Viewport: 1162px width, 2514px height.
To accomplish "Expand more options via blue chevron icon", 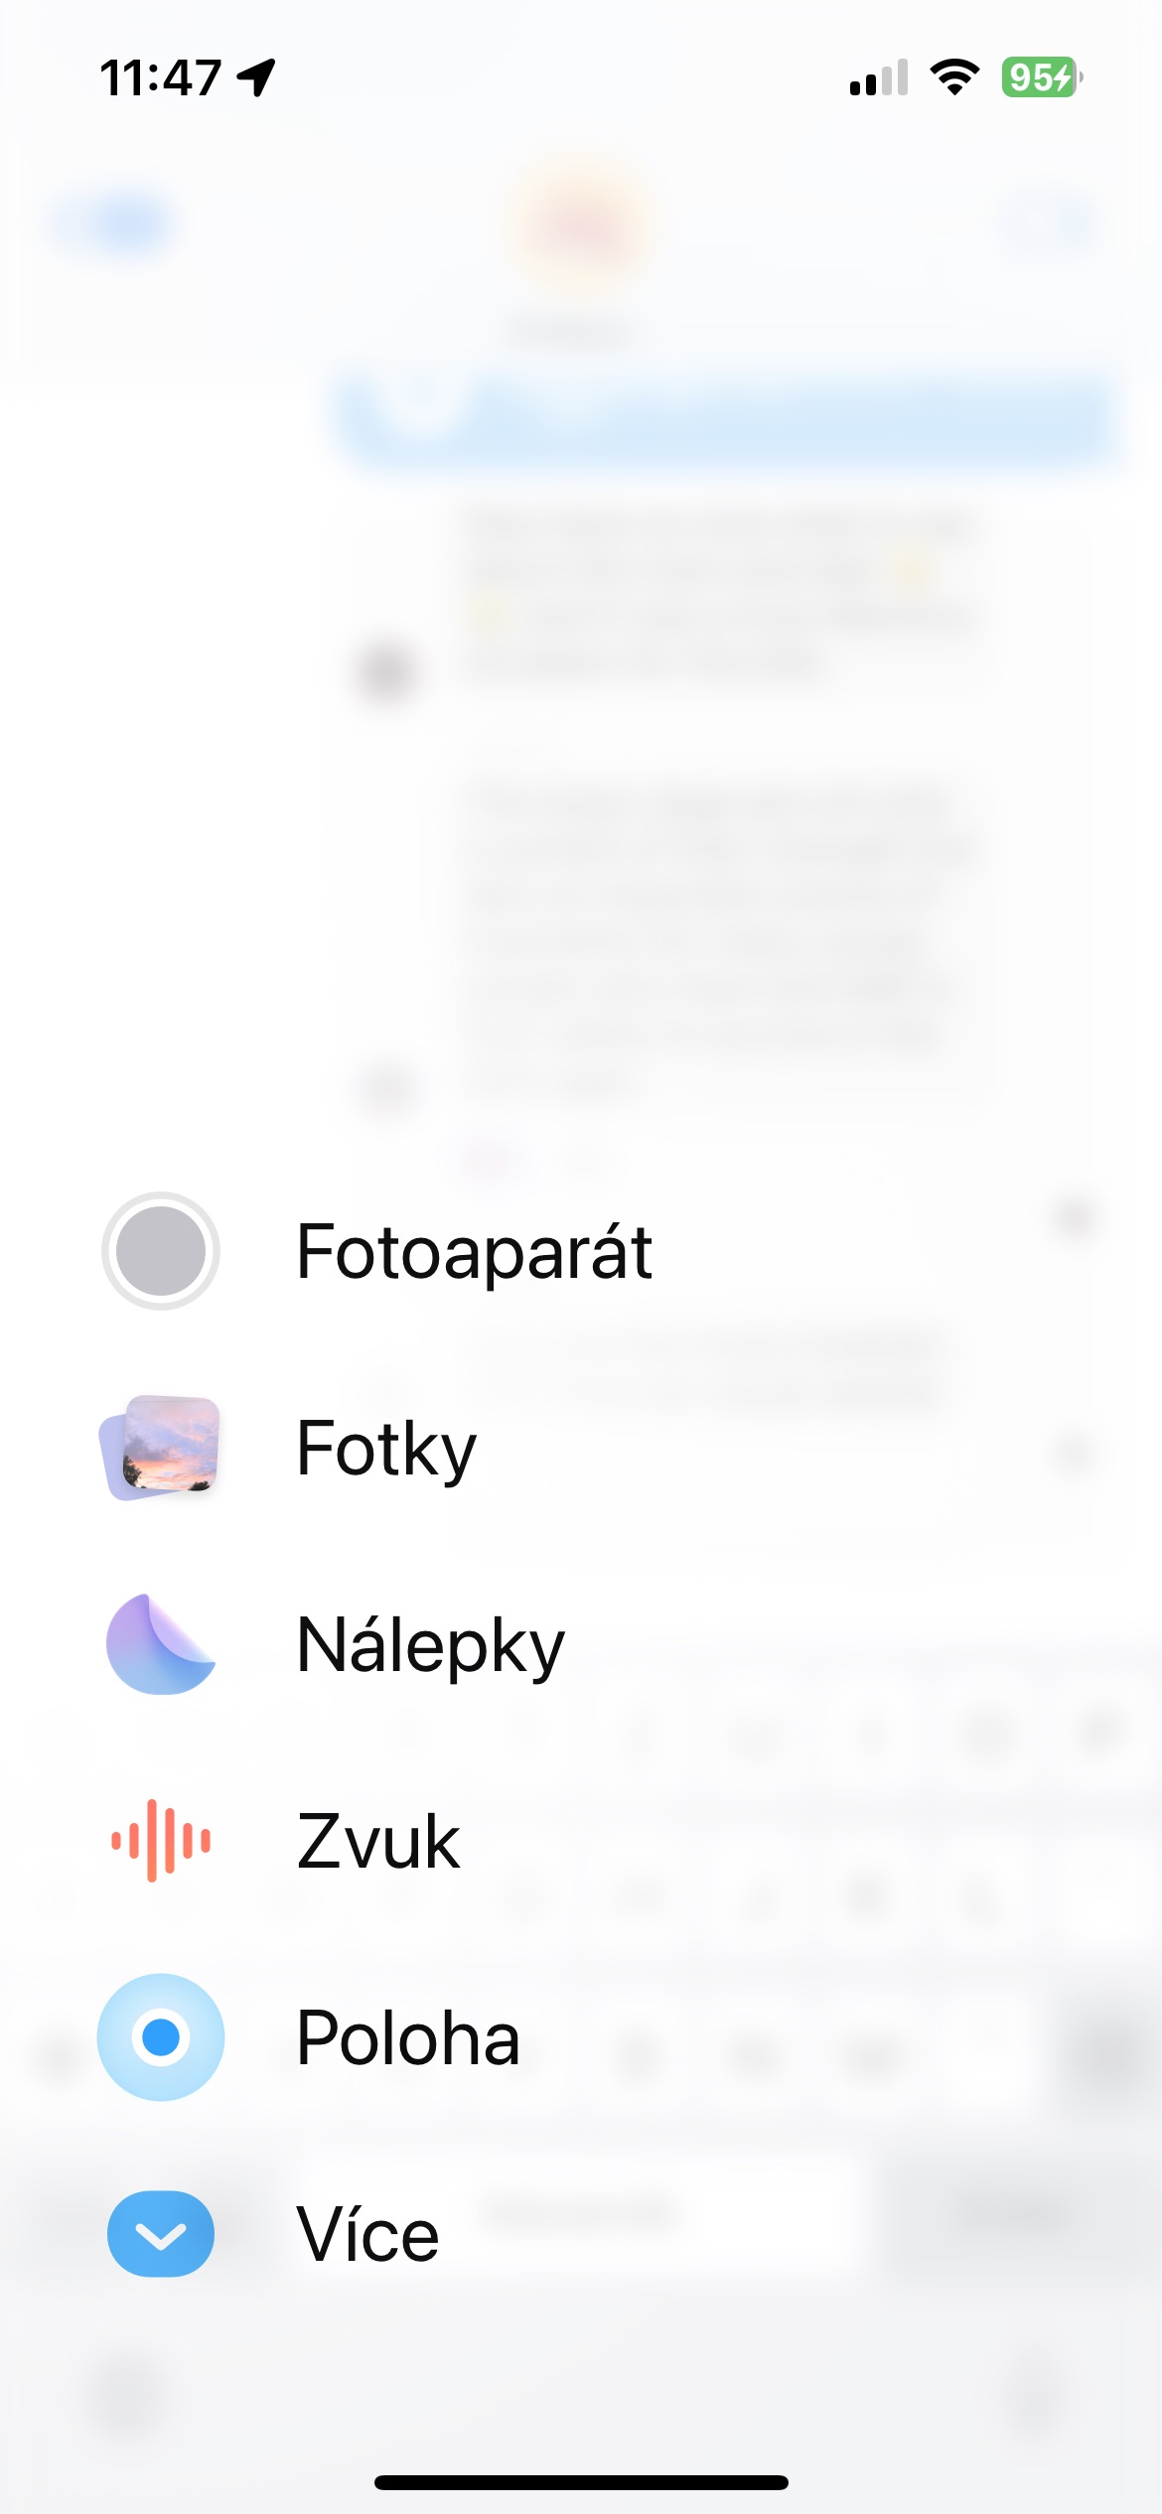I will pyautogui.click(x=161, y=2234).
